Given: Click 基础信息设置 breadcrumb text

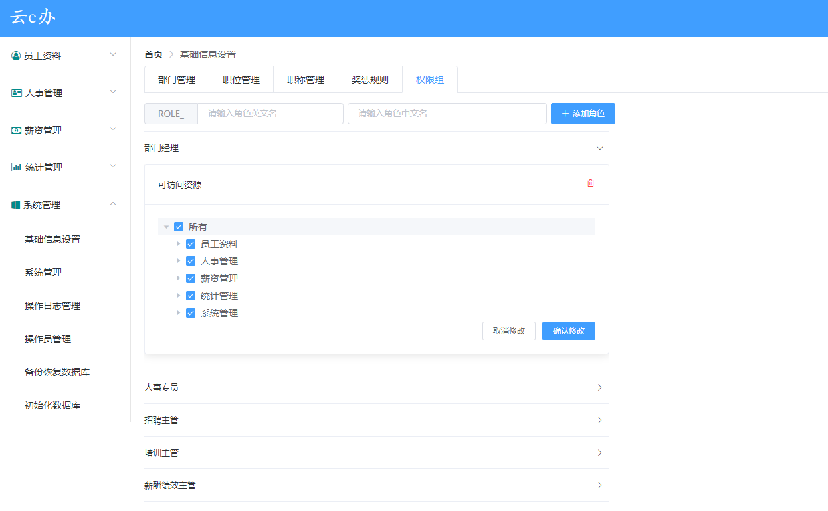Looking at the screenshot, I should 208,54.
